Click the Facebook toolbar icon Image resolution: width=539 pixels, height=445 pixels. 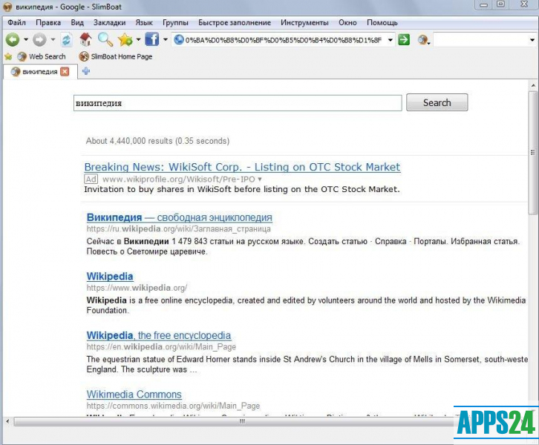151,39
